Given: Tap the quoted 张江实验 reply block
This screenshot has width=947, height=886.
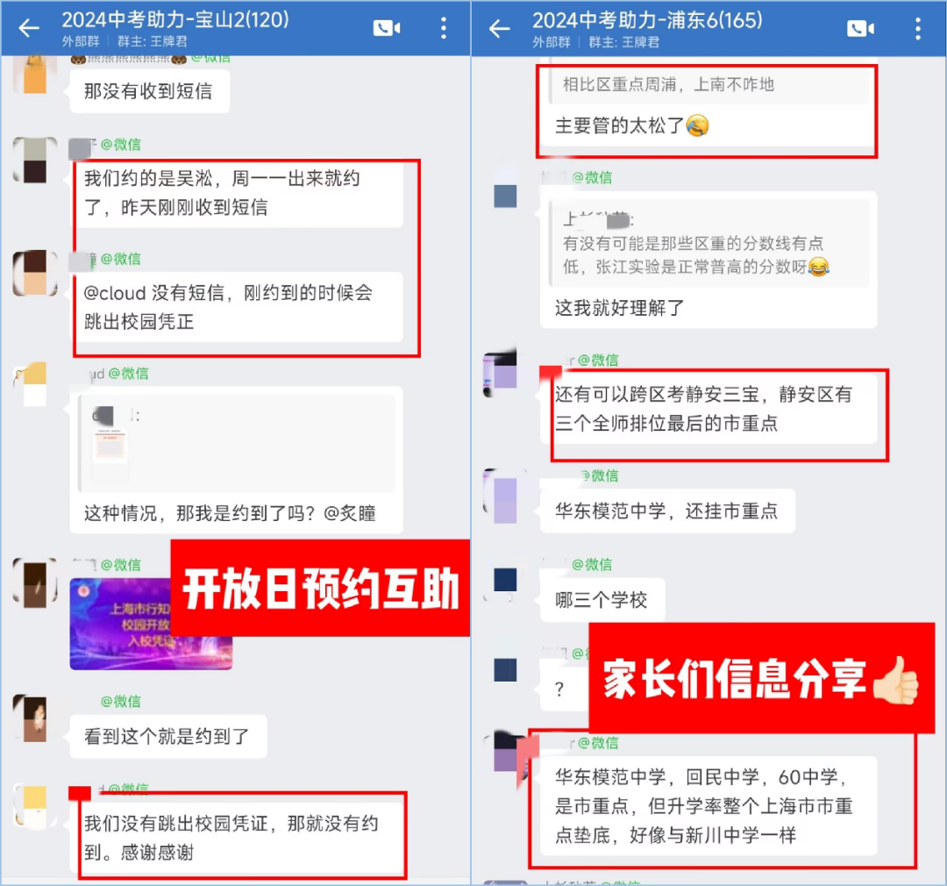Looking at the screenshot, I should (709, 244).
